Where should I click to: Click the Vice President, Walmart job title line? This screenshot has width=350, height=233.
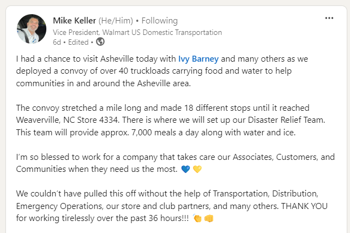pyautogui.click(x=137, y=32)
